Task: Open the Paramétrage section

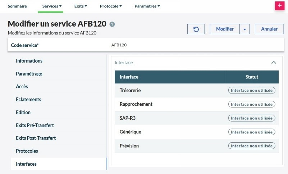Action: [29, 74]
